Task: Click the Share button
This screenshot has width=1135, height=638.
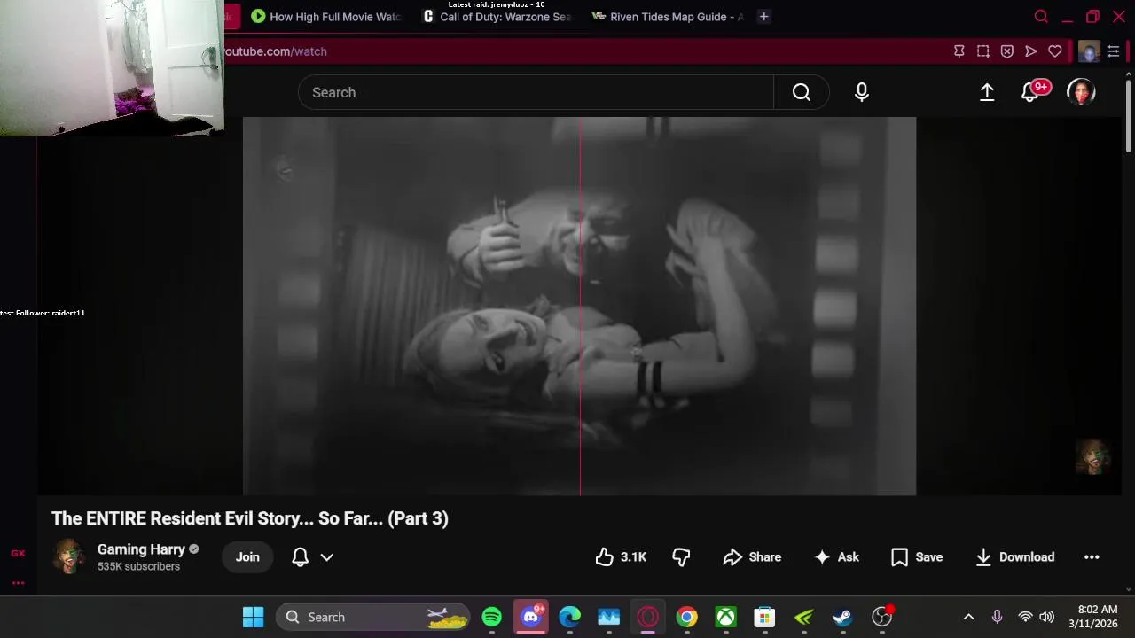Action: (x=752, y=557)
